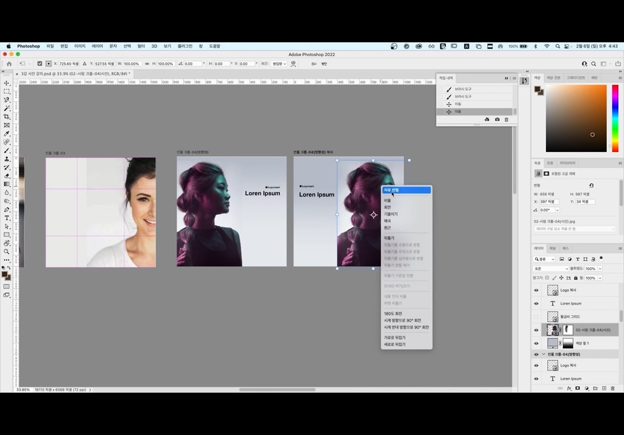Select the Magic Wand tool
The height and width of the screenshot is (435, 624).
pos(7,108)
